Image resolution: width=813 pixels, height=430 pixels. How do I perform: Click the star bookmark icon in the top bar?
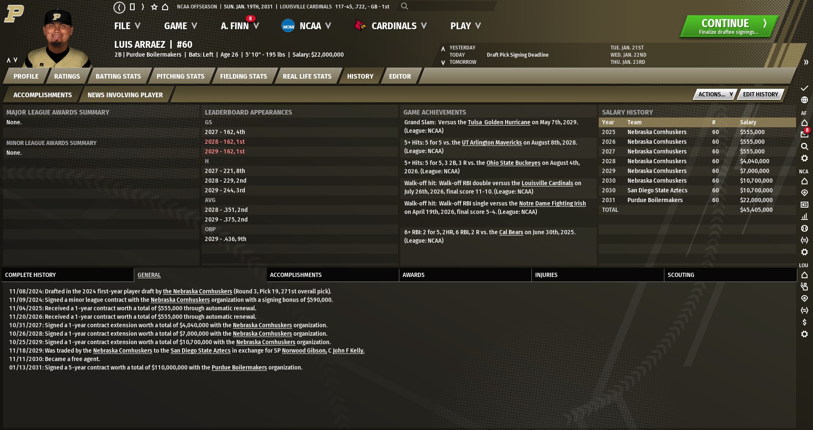(154, 7)
